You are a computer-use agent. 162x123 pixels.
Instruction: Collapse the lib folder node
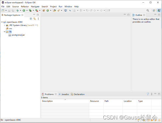[x=5, y=32]
